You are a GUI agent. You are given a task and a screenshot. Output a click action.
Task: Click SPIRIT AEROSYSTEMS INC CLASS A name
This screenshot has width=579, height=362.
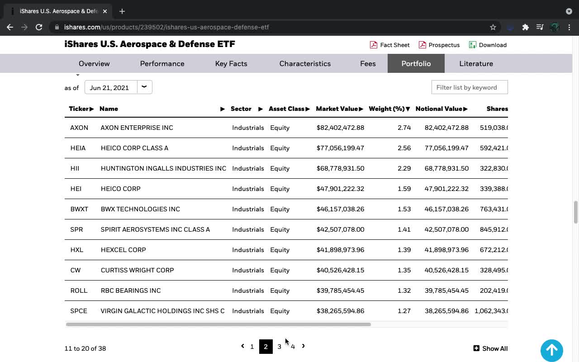(x=155, y=229)
